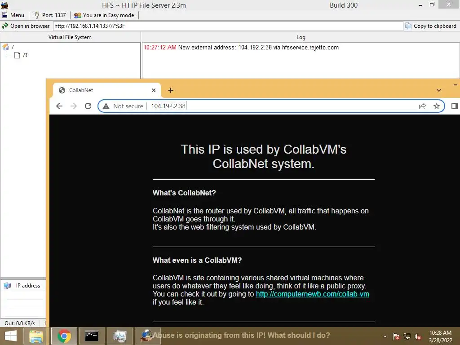This screenshot has width=460, height=345.
Task: Click the Not secure warning icon
Action: tap(106, 106)
